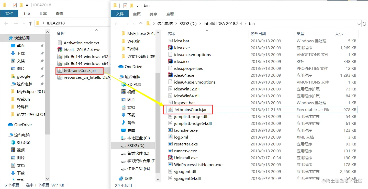The width and height of the screenshot is (368, 189).
Task: Click Up arrow in IDEA2018 window navigation
Action: click(x=30, y=23)
